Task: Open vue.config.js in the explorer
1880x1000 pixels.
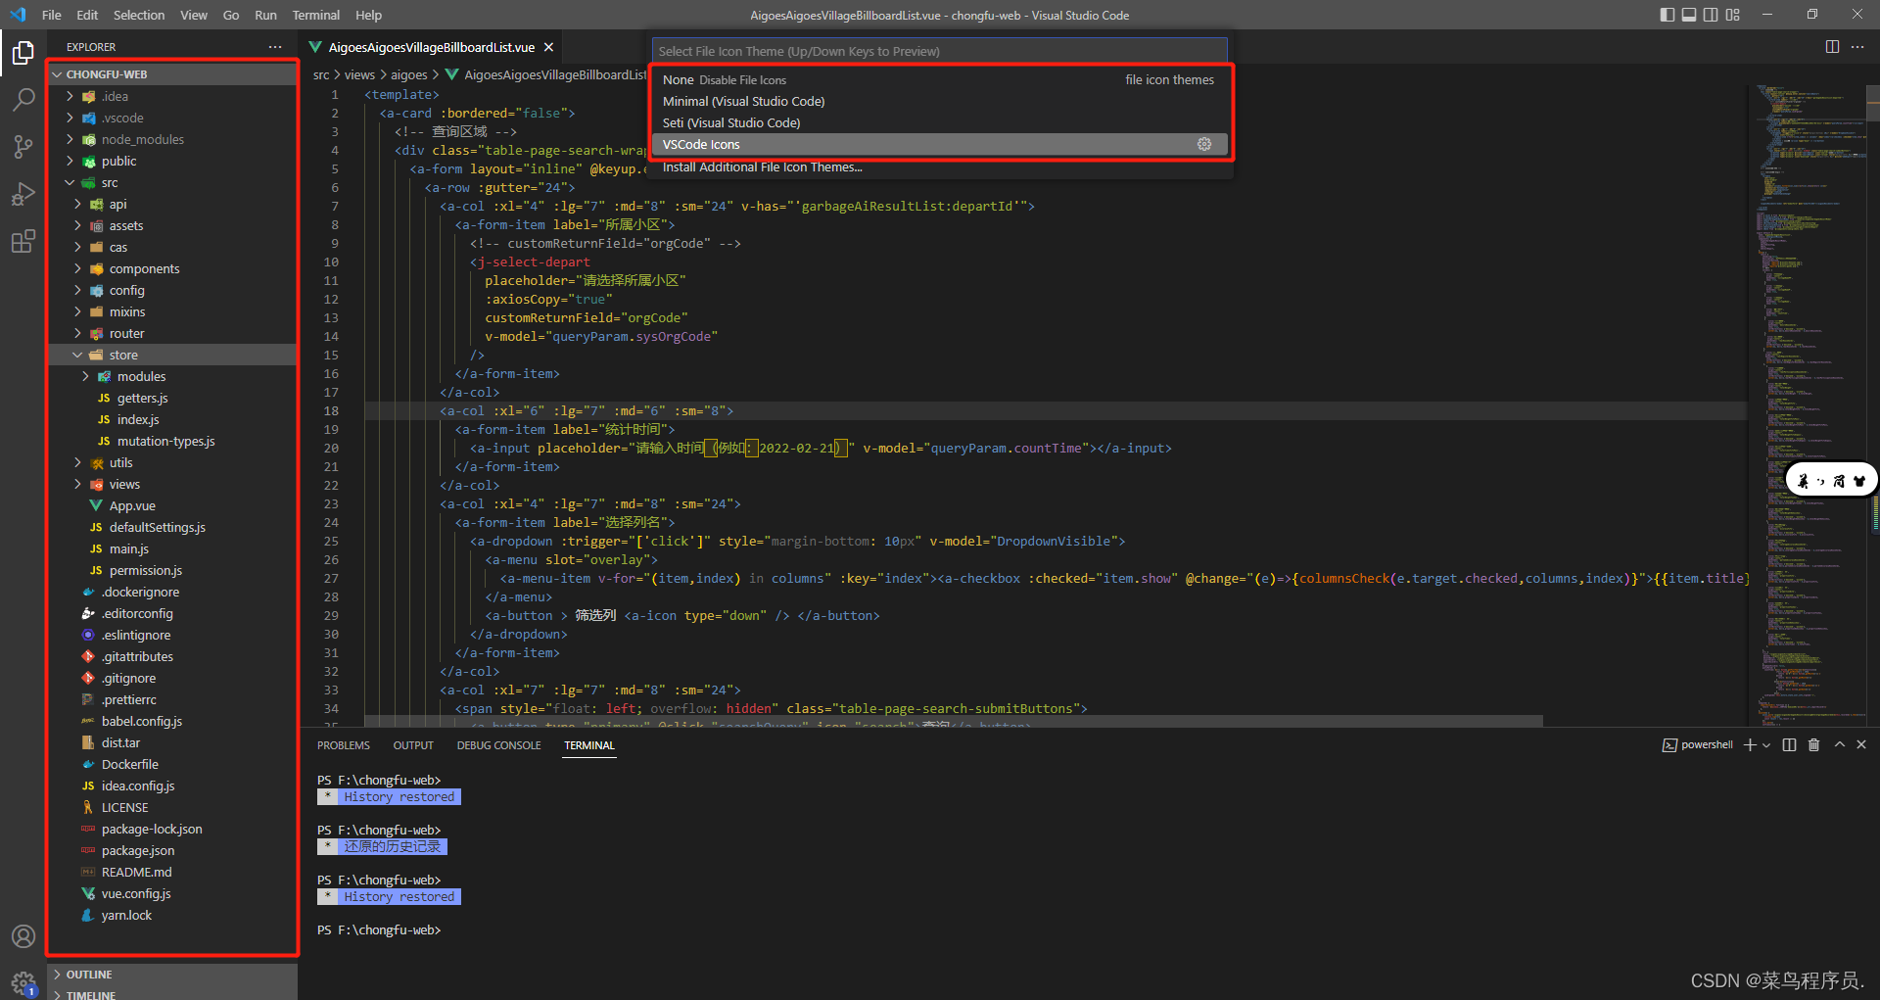Action: [173, 893]
